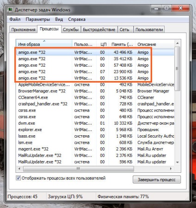Click the horizontal scrollbar left arrow
The height and width of the screenshot is (208, 196).
tap(19, 169)
